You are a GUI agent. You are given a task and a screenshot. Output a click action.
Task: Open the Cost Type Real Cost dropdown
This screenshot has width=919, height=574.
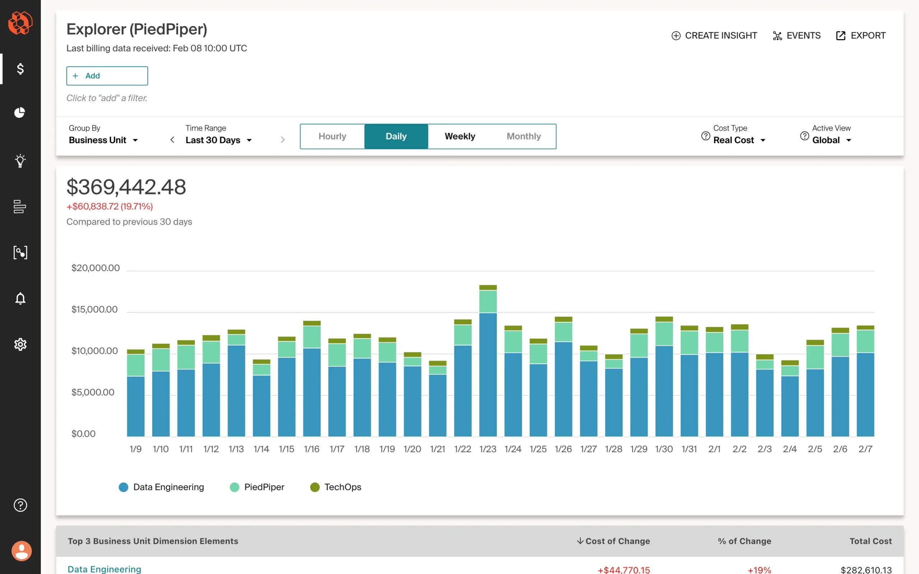[739, 140]
